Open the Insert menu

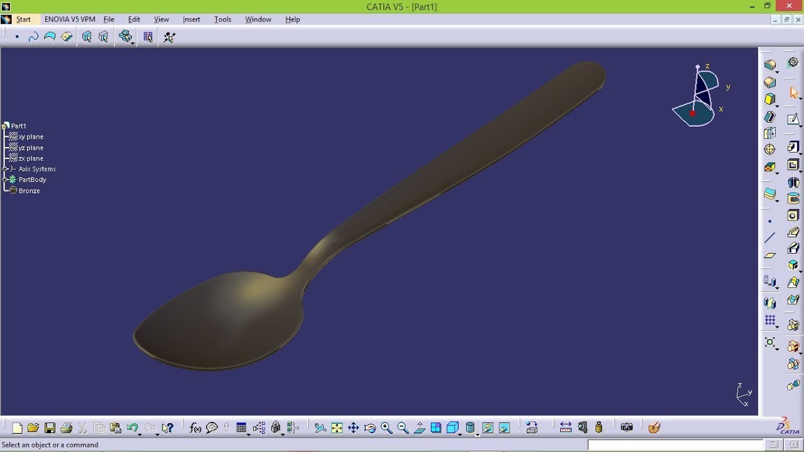coord(191,19)
